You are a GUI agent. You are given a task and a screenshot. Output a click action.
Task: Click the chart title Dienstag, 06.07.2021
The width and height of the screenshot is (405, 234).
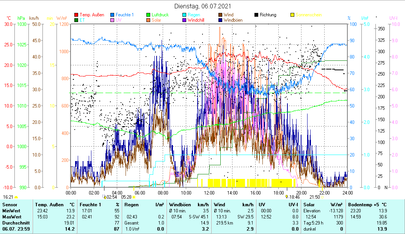click(202, 6)
